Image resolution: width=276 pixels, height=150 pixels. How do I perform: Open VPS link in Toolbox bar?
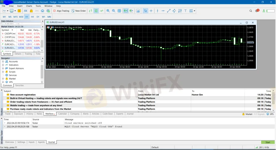click(x=270, y=114)
